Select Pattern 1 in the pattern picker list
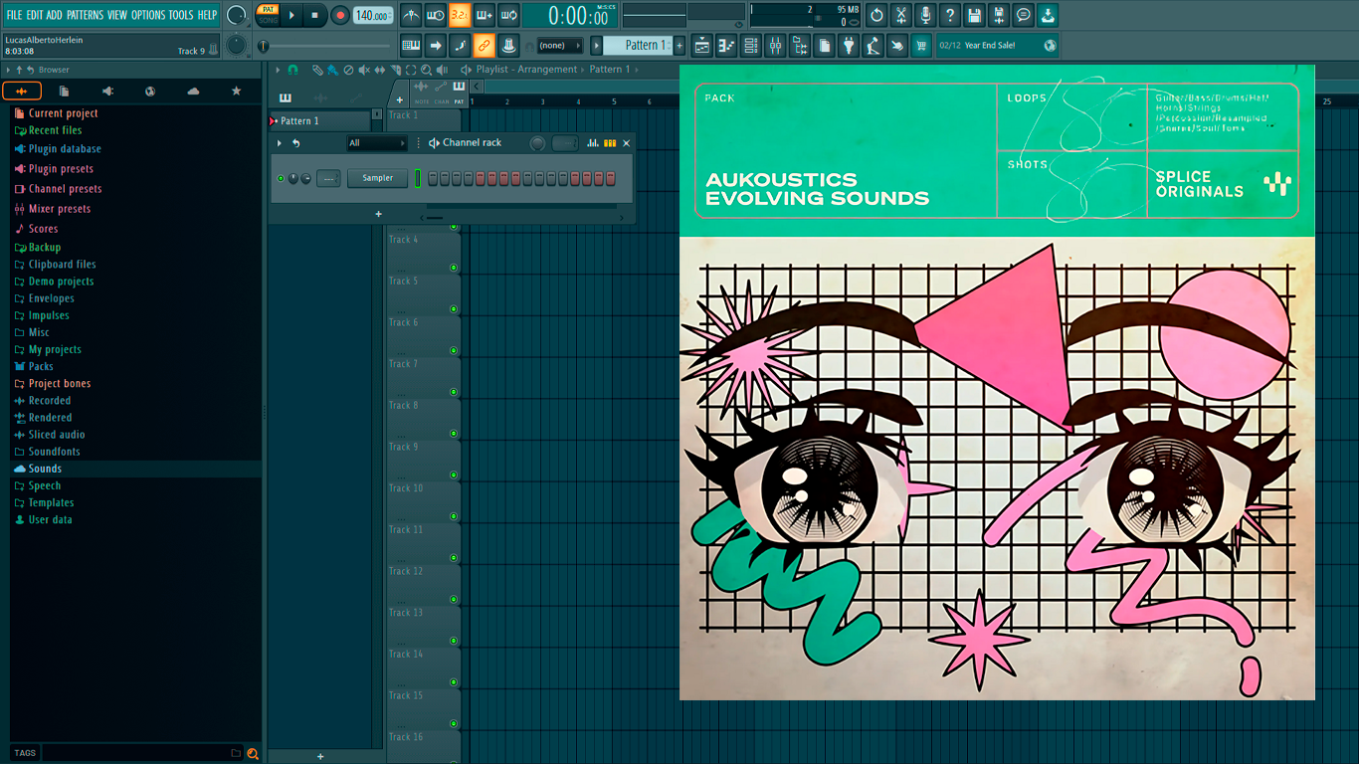This screenshot has height=764, width=1359. click(320, 121)
